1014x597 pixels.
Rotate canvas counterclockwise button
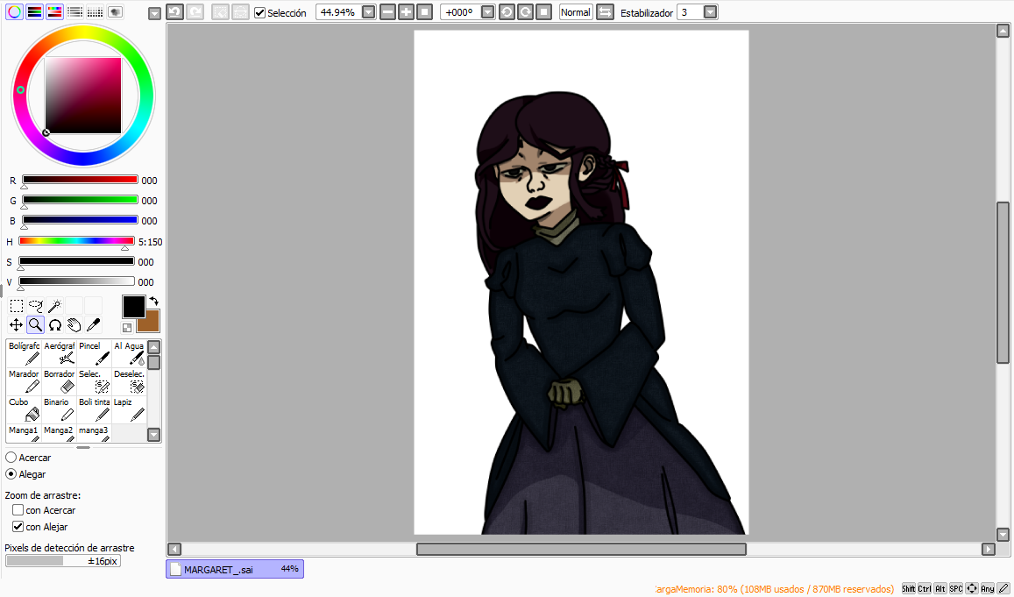coord(507,12)
